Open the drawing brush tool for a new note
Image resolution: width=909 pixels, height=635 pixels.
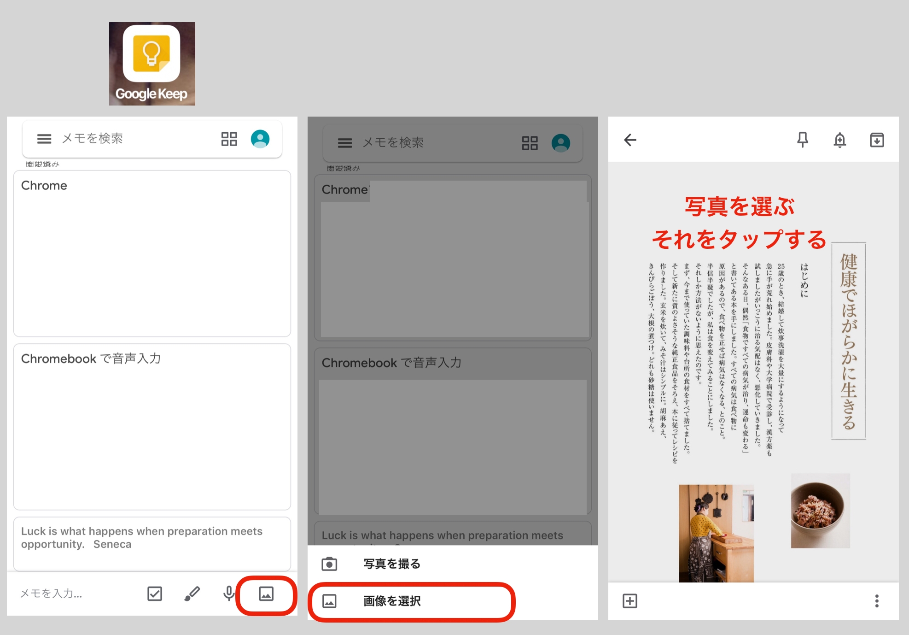click(192, 594)
